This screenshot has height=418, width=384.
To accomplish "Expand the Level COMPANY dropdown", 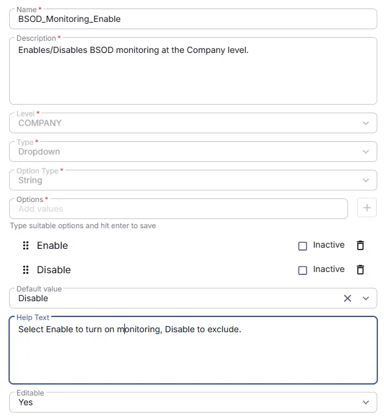I will click(x=193, y=123).
